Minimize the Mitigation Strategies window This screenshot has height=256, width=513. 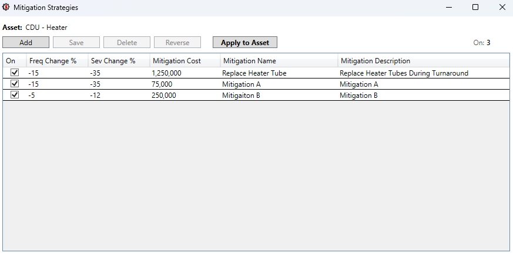tap(449, 7)
